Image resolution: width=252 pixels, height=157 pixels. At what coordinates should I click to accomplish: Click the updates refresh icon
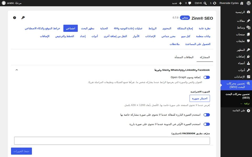click(x=214, y=3)
